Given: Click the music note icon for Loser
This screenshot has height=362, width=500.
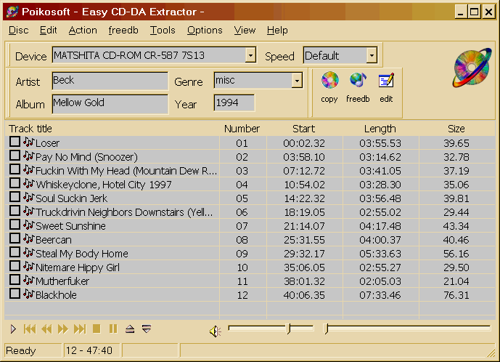Looking at the screenshot, I should pyautogui.click(x=29, y=142).
